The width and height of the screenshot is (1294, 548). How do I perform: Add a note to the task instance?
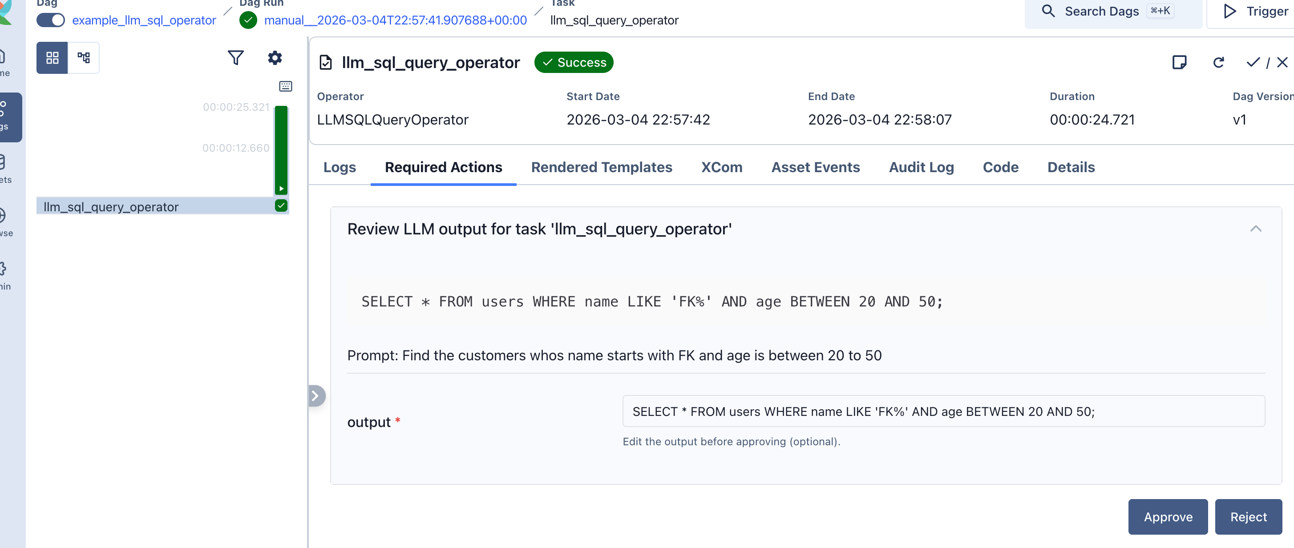(x=1180, y=62)
